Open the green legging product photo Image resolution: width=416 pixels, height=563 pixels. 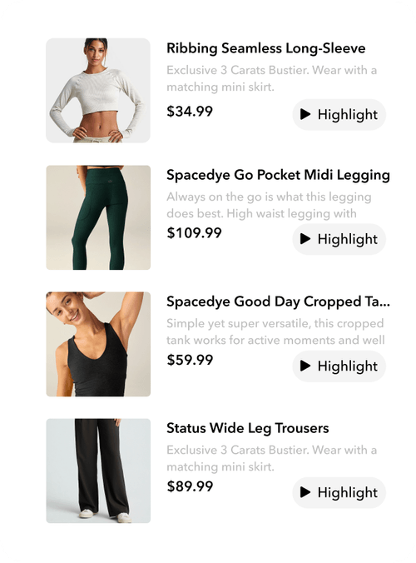pyautogui.click(x=98, y=217)
